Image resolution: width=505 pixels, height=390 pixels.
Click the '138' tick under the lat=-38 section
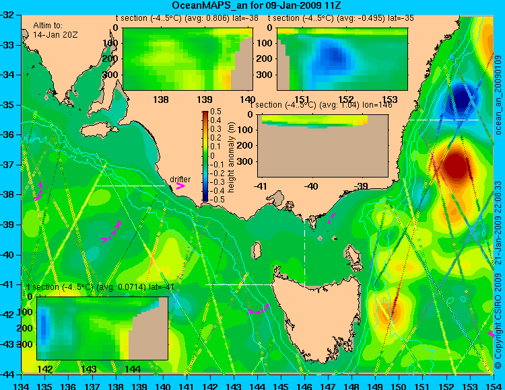[161, 100]
